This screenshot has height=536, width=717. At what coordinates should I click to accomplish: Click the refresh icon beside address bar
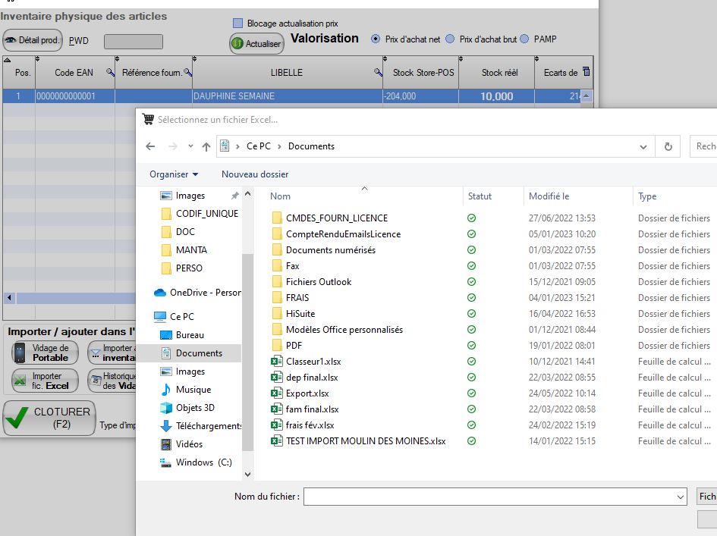pyautogui.click(x=668, y=146)
